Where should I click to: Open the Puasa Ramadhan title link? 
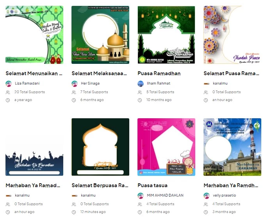tap(159, 74)
